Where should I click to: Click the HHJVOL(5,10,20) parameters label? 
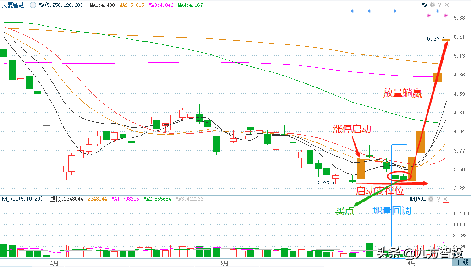point(22,199)
